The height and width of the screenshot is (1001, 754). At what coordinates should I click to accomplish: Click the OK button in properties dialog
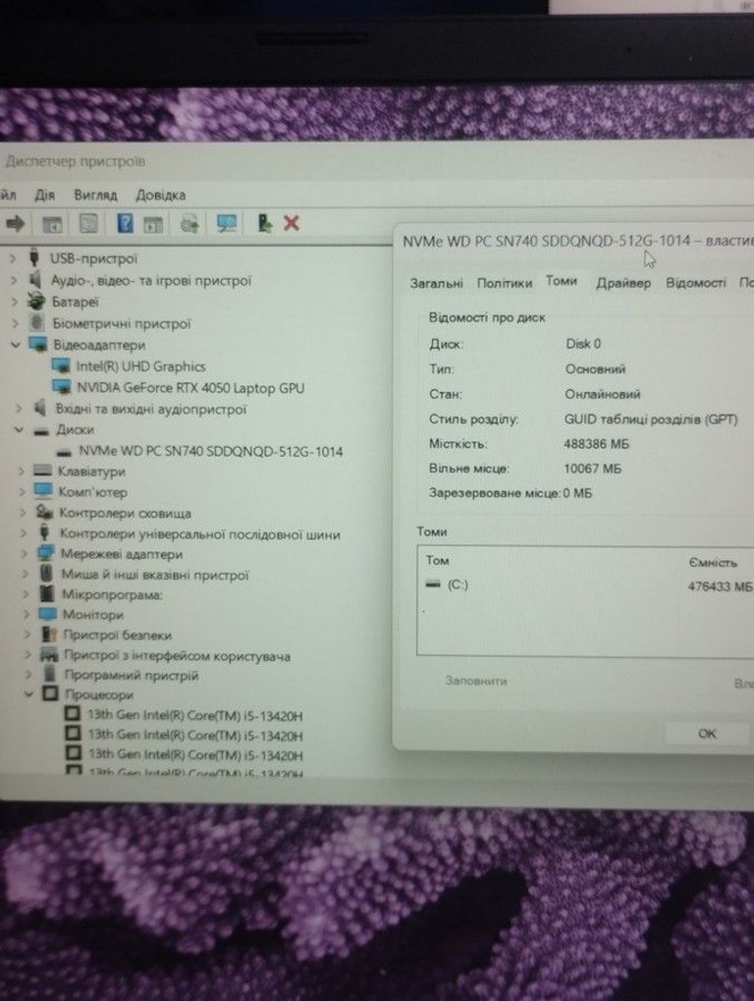point(707,734)
